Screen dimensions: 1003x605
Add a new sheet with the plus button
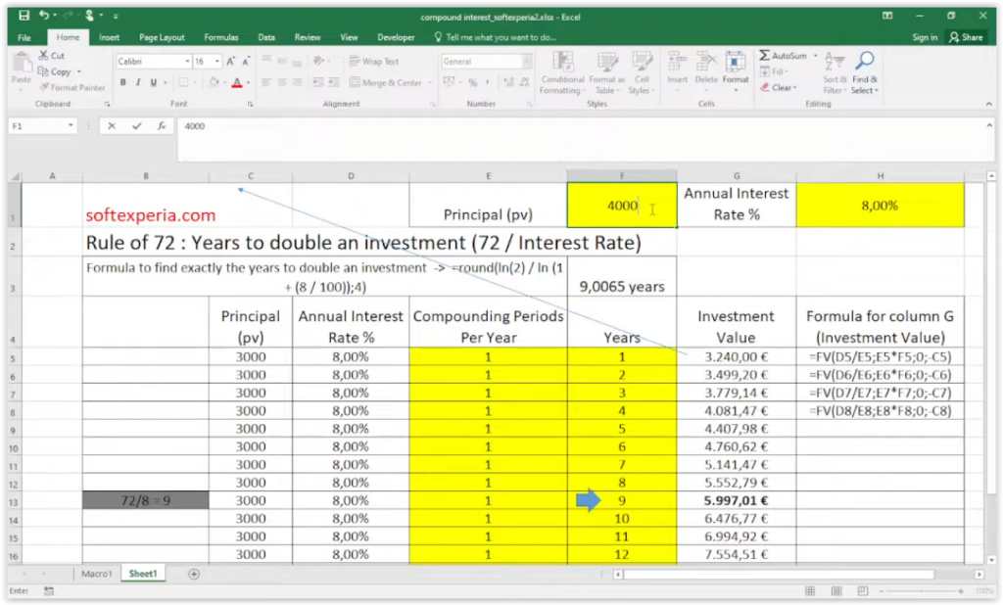[x=194, y=575]
